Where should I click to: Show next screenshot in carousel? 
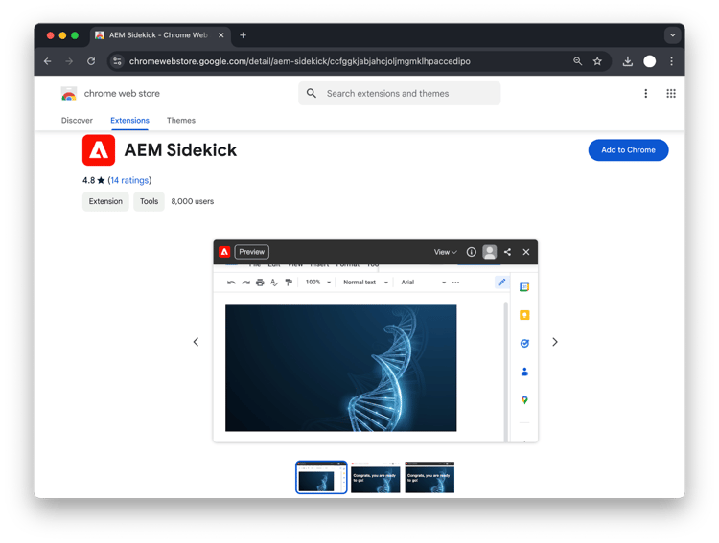[x=555, y=342]
